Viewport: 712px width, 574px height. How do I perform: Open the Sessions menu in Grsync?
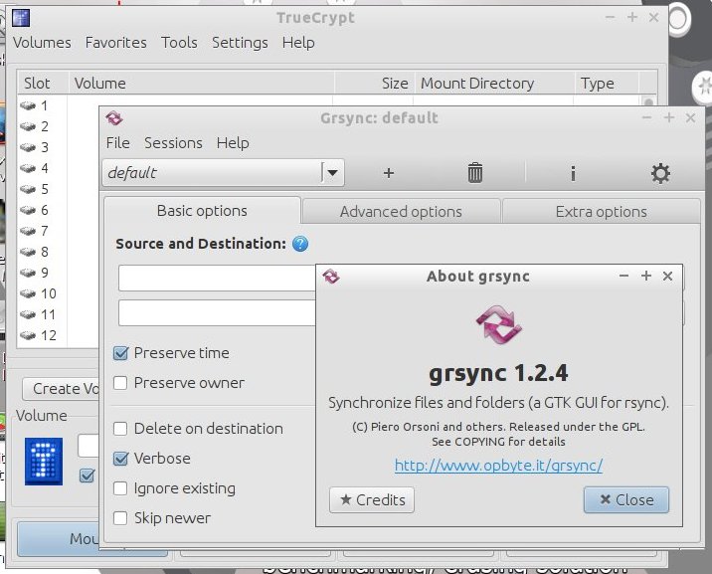[173, 143]
